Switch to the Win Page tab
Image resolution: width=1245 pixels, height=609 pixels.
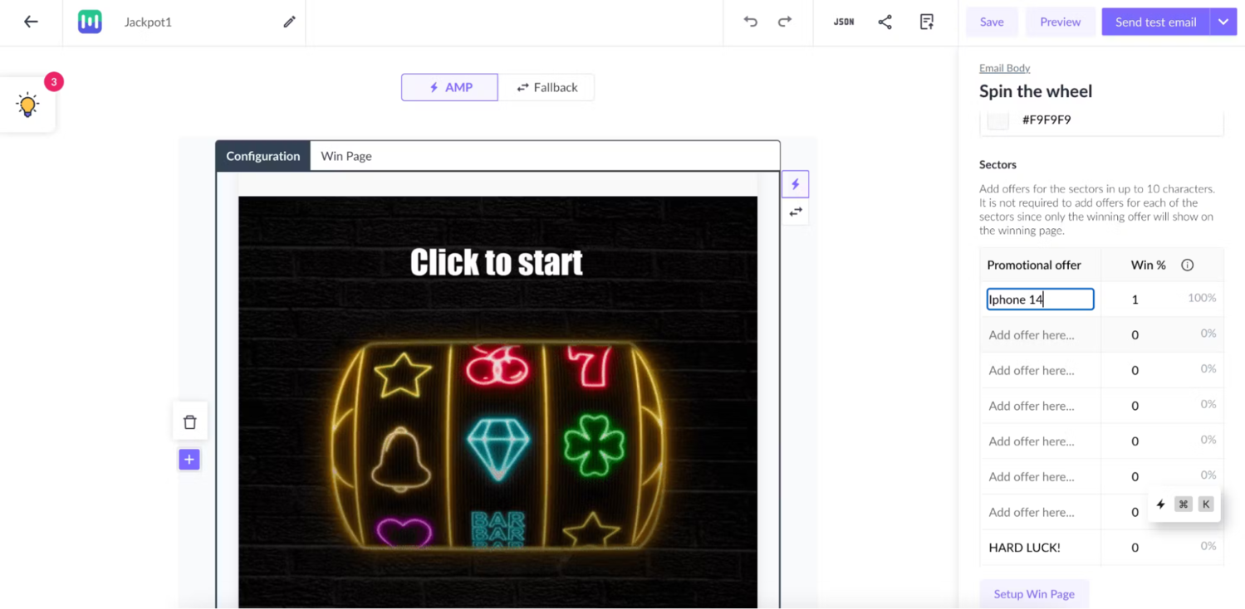(346, 156)
